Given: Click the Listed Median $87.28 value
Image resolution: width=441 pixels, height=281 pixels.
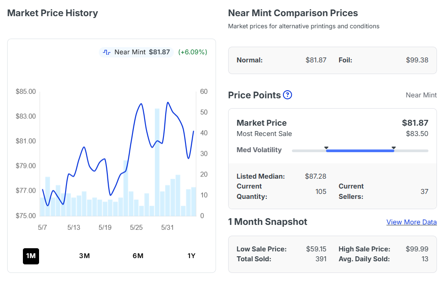Looking at the screenshot, I should 316,176.
